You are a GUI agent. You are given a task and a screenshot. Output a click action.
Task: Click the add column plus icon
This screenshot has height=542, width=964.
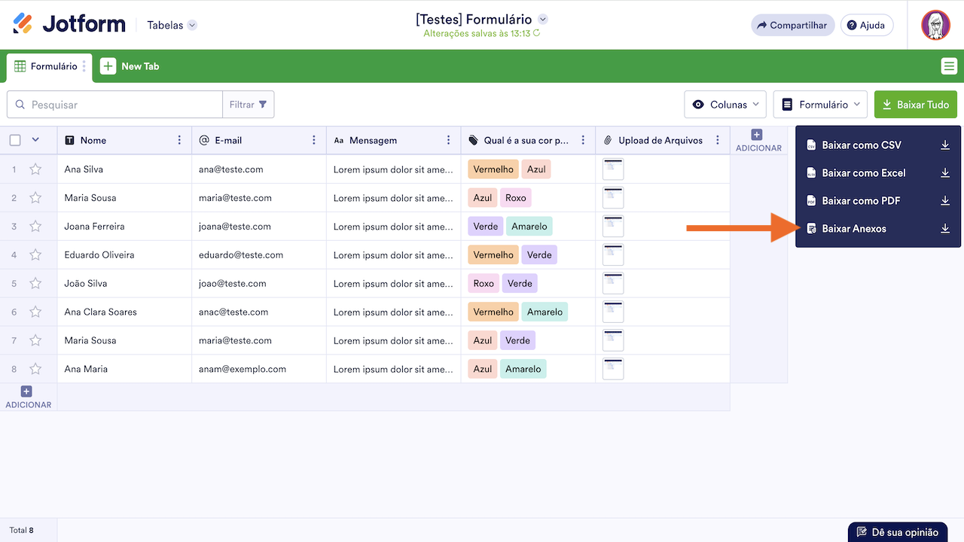point(757,135)
